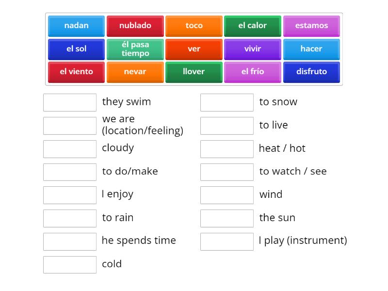Click the answer box beside 'they swim'
388x291 pixels.
70,102
